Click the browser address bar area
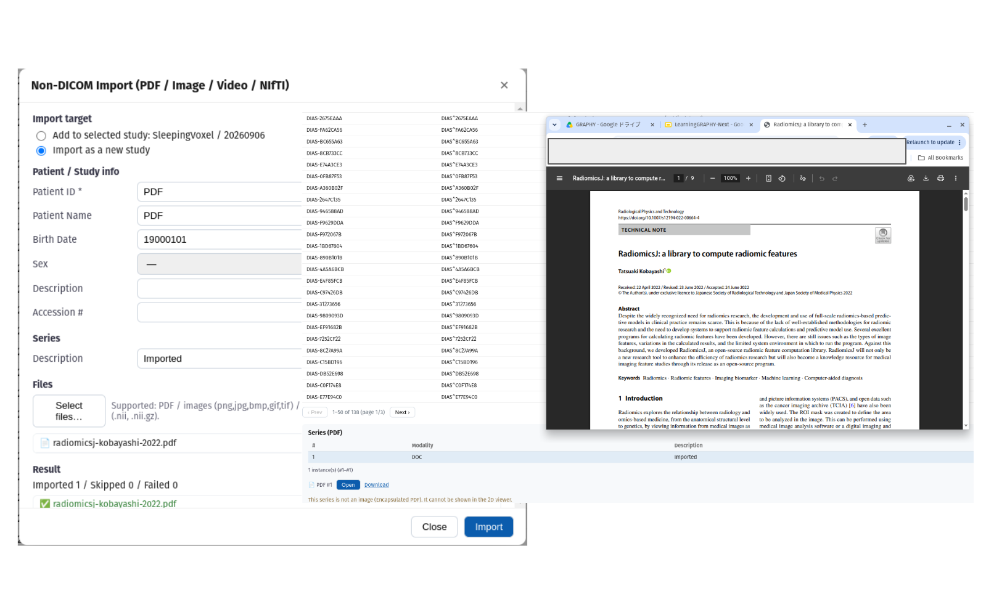This screenshot has width=986, height=615. coord(727,151)
